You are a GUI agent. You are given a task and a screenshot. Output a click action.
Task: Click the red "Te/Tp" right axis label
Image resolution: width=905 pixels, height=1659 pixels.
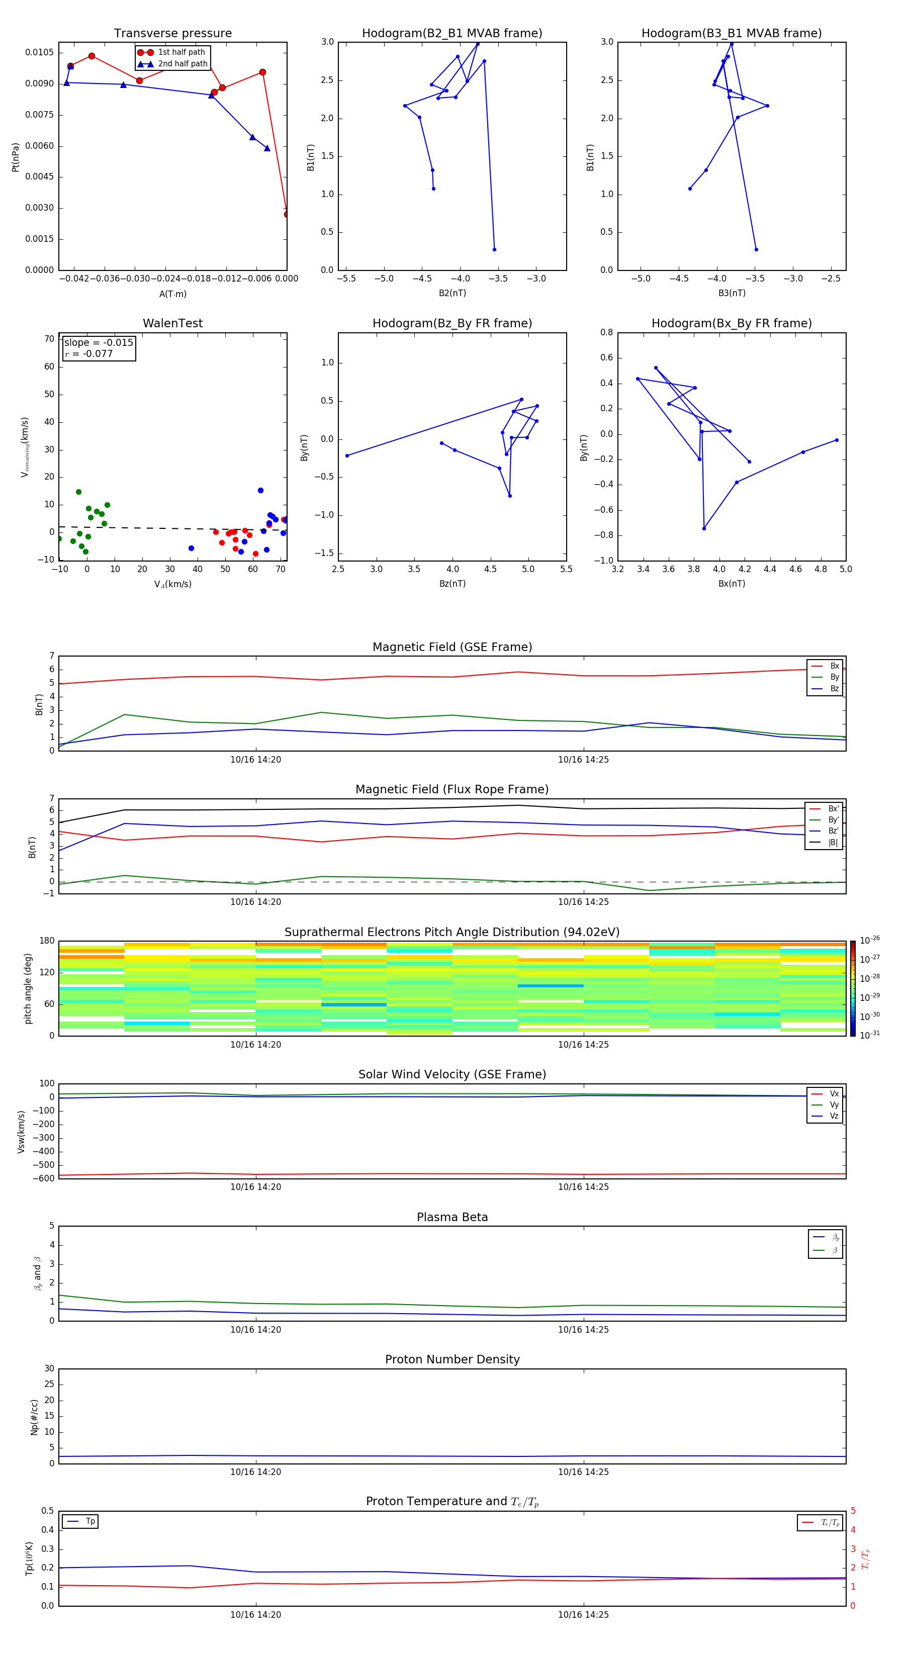tap(866, 1559)
